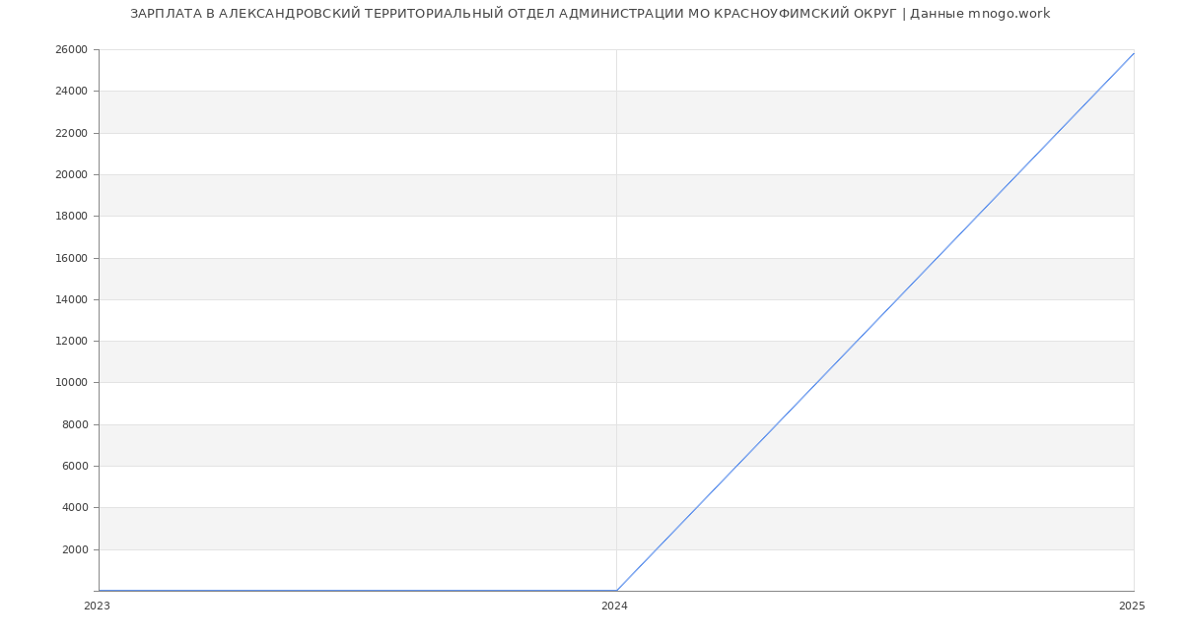The height and width of the screenshot is (640, 1183).
Task: Click the 6000 y-axis label
Action: pos(75,467)
